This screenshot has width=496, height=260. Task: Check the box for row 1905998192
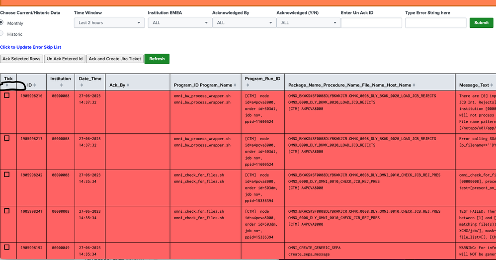[x=6, y=247]
